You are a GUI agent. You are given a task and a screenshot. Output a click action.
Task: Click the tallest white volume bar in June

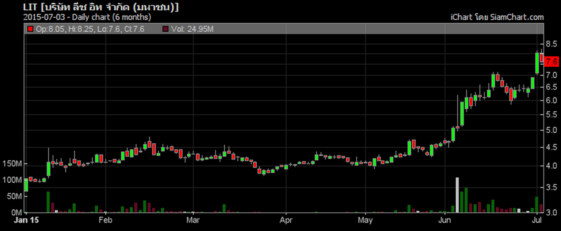click(457, 195)
